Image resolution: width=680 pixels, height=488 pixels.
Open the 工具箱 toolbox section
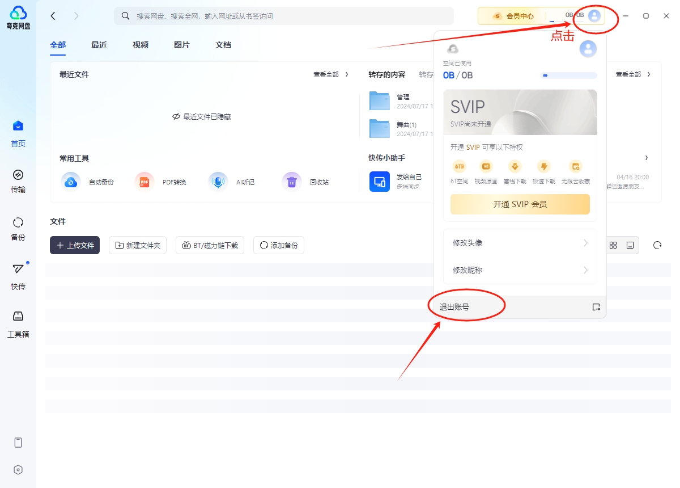18,324
